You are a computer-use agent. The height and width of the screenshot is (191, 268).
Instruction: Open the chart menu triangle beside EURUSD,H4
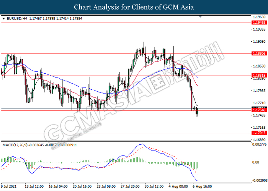3,19
